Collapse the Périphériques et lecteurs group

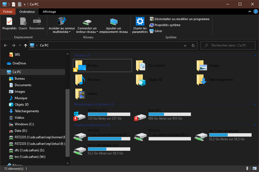point(255,104)
